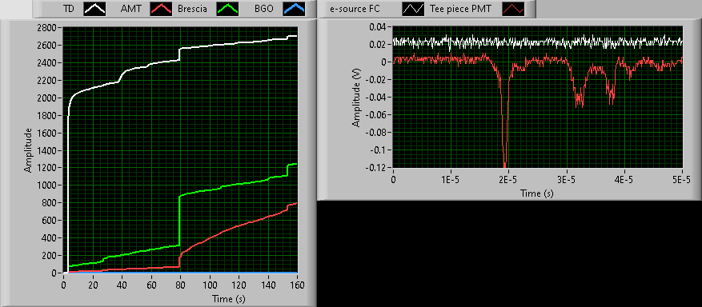Click the AMT red plot legend icon
This screenshot has height=307, width=702.
tap(161, 9)
